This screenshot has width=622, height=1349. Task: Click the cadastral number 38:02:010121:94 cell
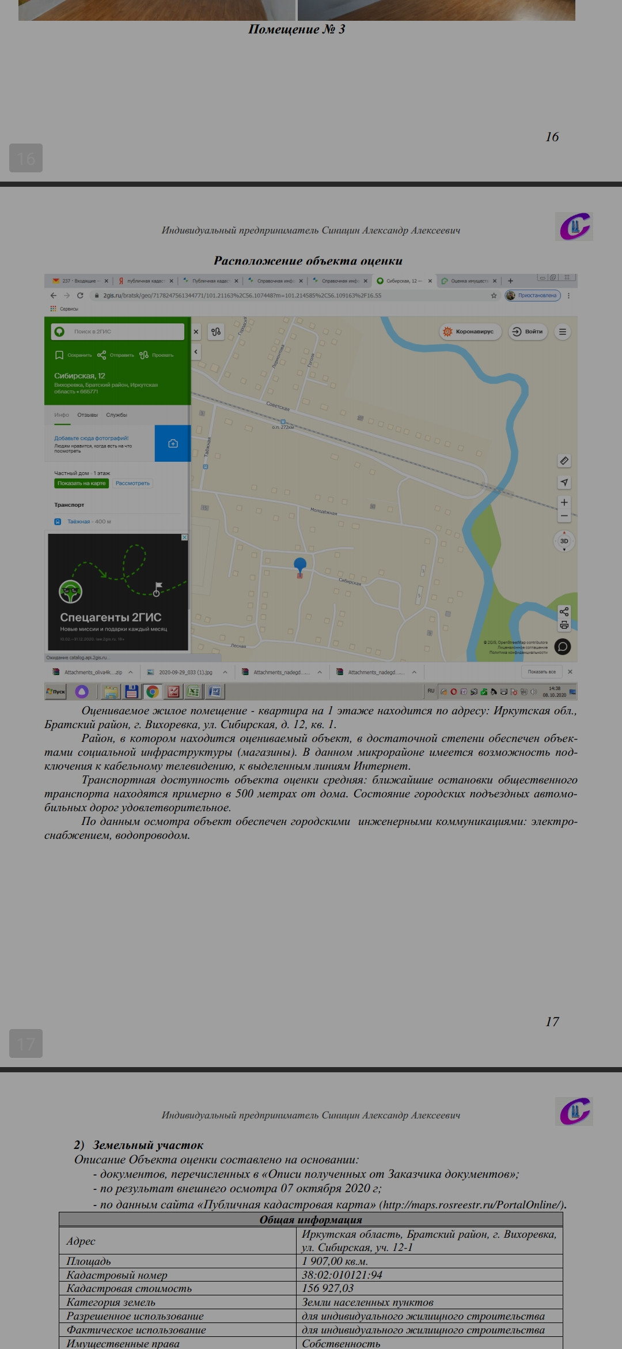429,1275
